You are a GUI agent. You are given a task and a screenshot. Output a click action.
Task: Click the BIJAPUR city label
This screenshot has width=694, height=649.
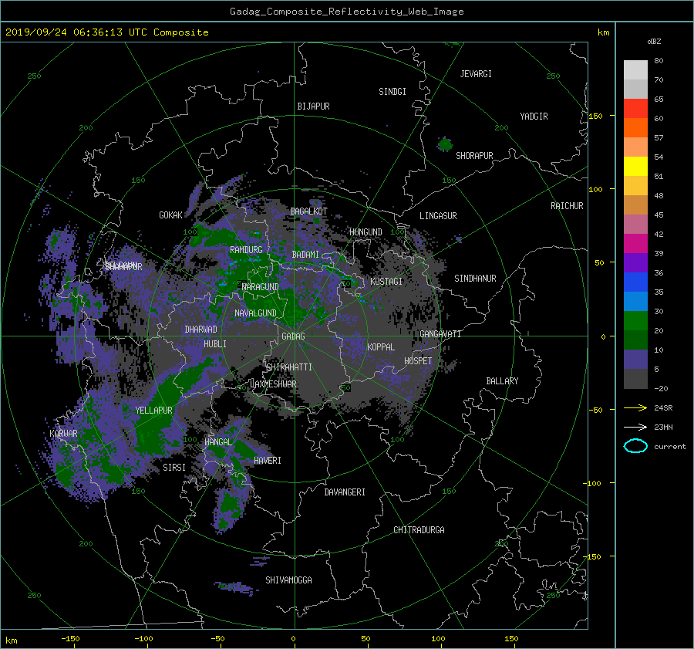coord(313,106)
